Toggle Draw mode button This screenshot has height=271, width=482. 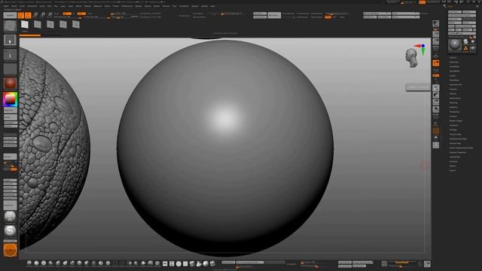coord(28,15)
